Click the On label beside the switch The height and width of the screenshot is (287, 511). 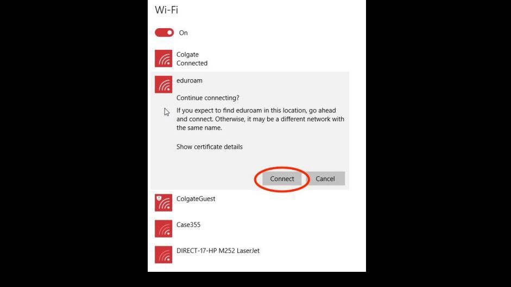[183, 33]
